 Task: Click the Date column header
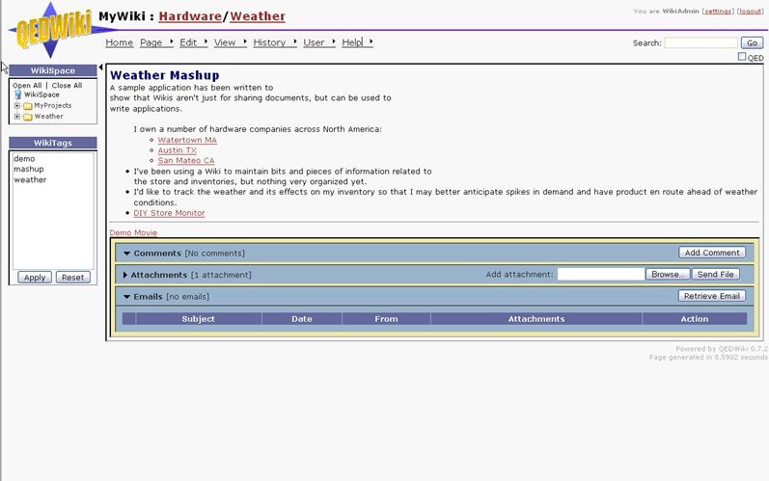point(302,319)
